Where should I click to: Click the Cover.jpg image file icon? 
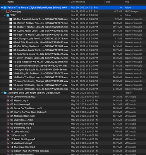tap(8, 12)
